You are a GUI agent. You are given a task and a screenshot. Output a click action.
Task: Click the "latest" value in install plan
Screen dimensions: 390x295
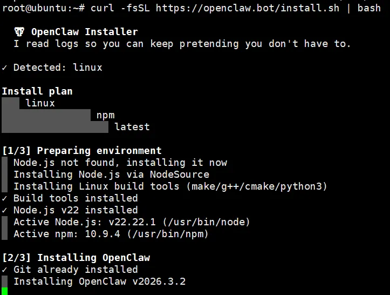point(132,127)
